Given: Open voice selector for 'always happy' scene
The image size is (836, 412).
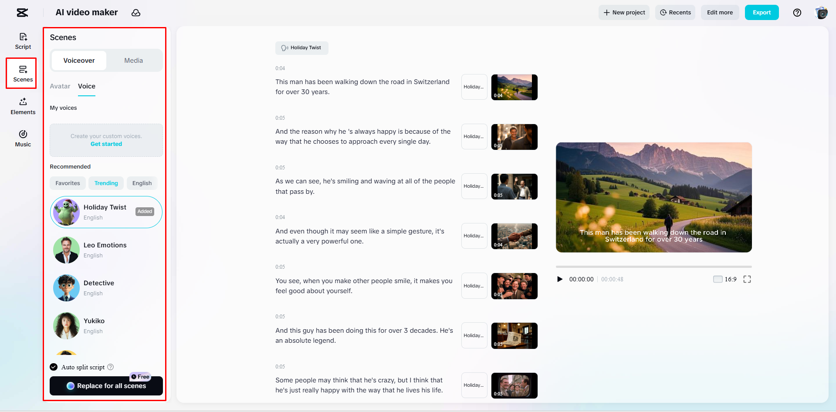Looking at the screenshot, I should click(474, 137).
